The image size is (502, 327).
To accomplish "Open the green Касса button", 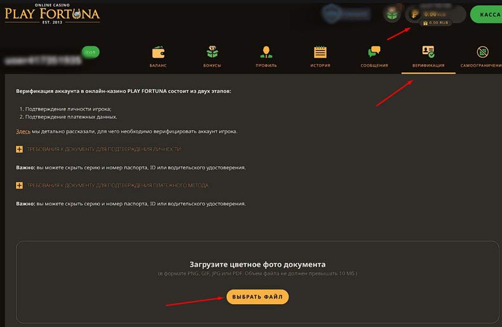I will (487, 15).
